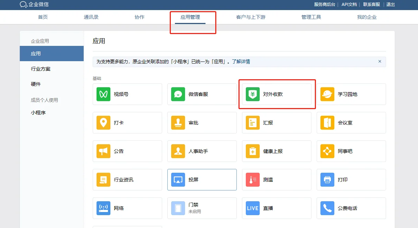Screen dimensions: 418x228
Task: Close the 小程序 notice banner
Action: [379, 62]
